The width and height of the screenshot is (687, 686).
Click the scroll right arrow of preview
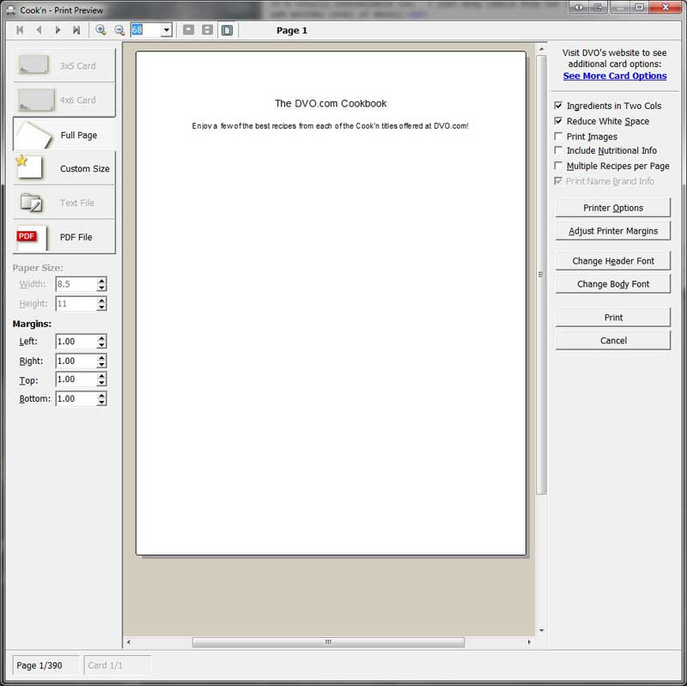tap(529, 642)
